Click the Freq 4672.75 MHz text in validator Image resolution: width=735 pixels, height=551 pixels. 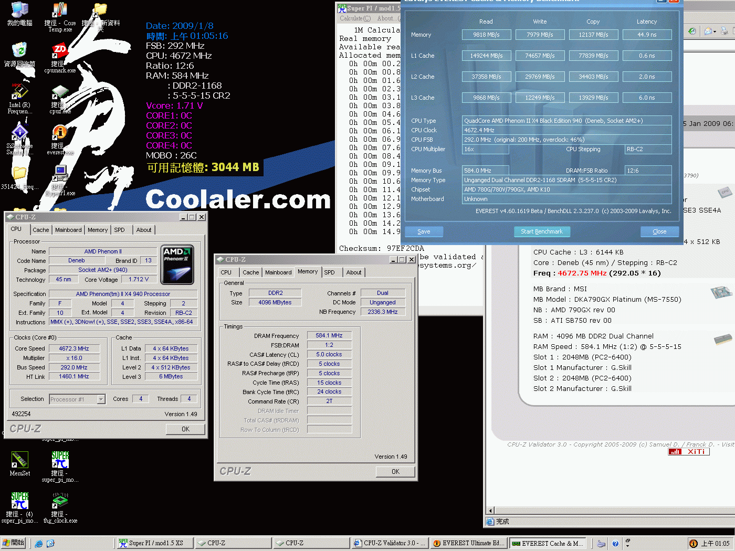pyautogui.click(x=597, y=273)
